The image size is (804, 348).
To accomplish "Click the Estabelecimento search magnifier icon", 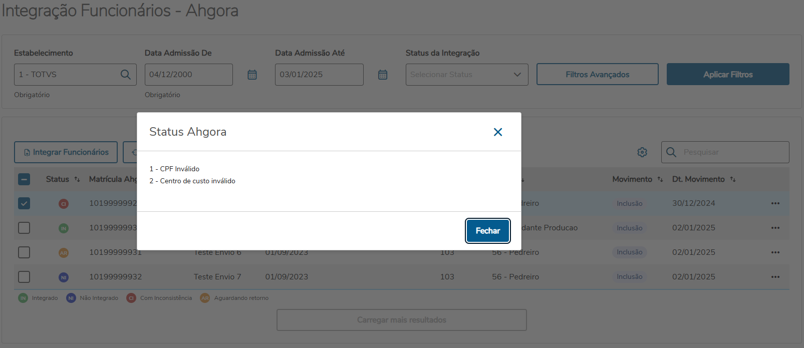I will point(125,75).
